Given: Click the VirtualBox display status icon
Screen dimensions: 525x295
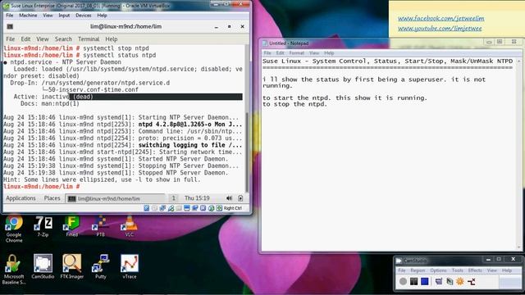Looking at the screenshot, I should (x=187, y=208).
